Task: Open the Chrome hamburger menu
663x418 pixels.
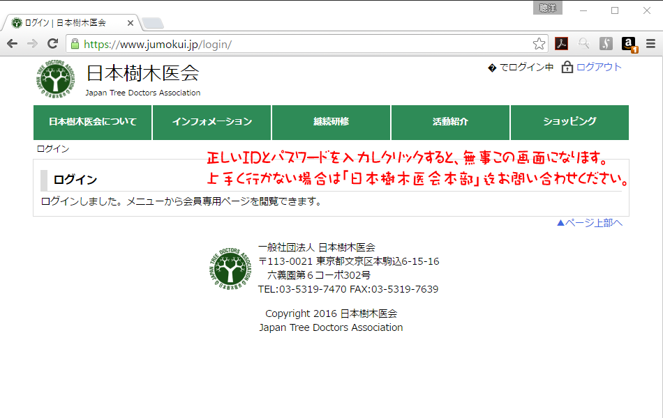Action: pos(650,43)
